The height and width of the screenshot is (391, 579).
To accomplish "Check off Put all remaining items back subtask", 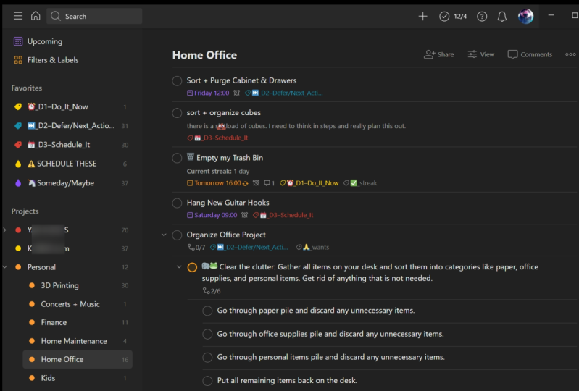I will [207, 381].
